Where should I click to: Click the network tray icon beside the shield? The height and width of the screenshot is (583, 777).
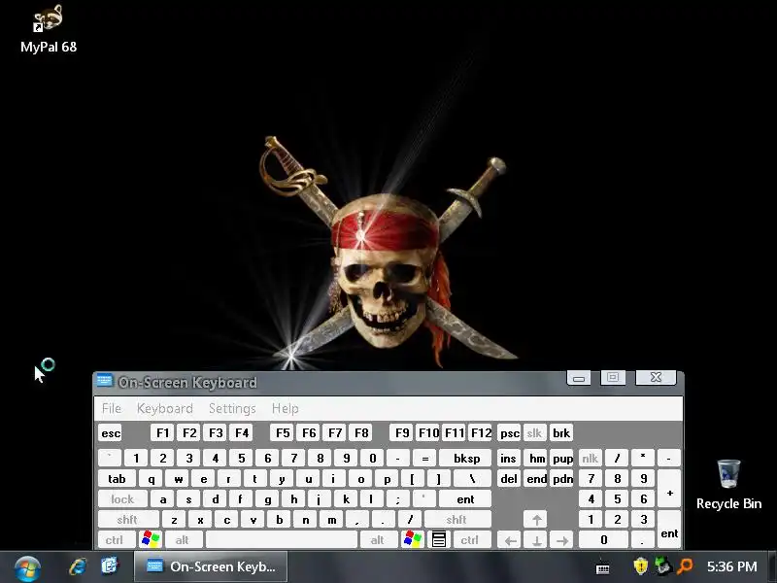662,566
